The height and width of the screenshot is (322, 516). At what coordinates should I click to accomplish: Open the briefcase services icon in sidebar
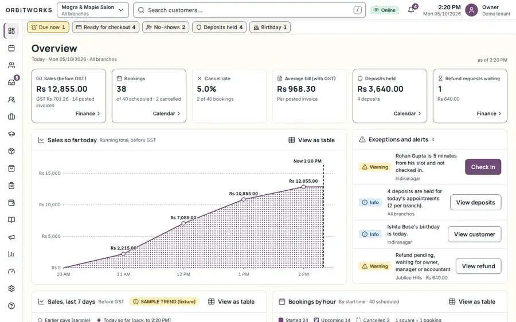[x=11, y=117]
